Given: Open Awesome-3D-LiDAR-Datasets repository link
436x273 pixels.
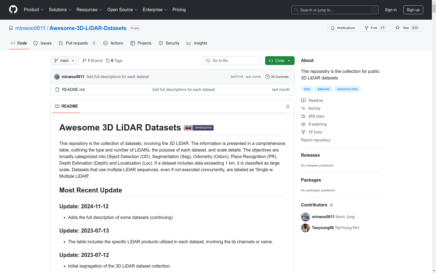Looking at the screenshot, I should [x=88, y=28].
